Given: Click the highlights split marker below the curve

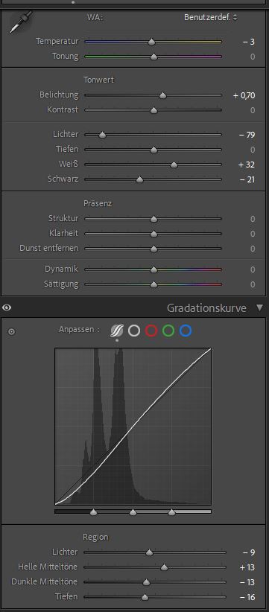Looking at the screenshot, I should pyautogui.click(x=172, y=511).
